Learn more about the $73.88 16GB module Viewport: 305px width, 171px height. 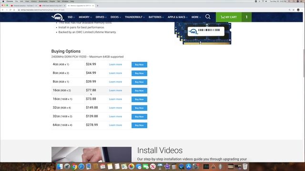coord(115,99)
